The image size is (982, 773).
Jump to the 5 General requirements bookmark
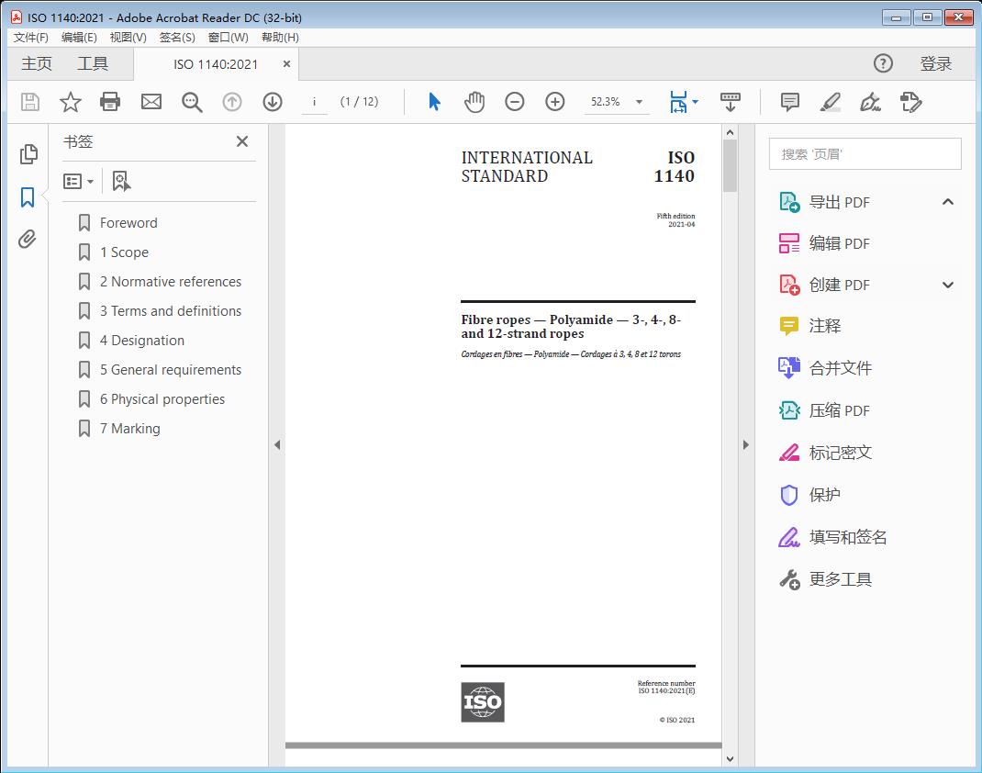tap(171, 370)
